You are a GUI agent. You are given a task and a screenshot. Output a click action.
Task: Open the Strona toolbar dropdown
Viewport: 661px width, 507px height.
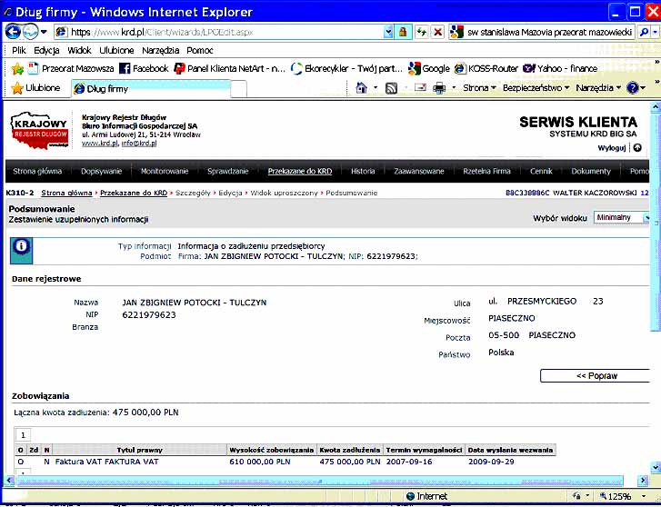479,88
